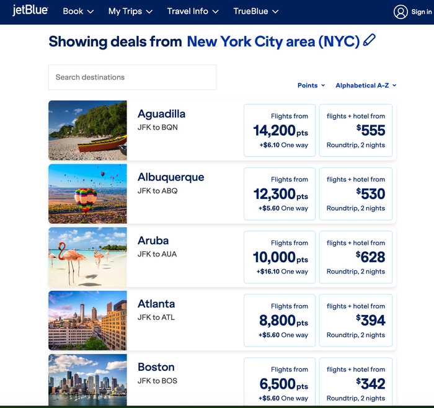The width and height of the screenshot is (434, 408).
Task: Expand the Alphabetical A-Z sort dropdown
Action: 366,85
